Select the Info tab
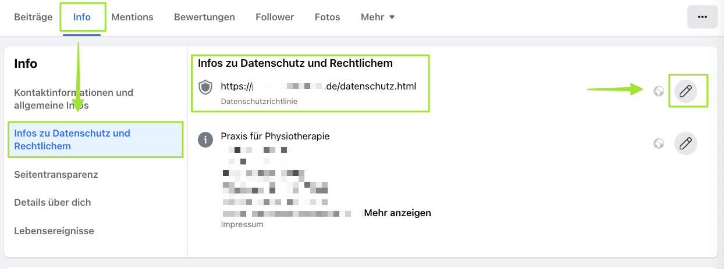 click(x=82, y=17)
